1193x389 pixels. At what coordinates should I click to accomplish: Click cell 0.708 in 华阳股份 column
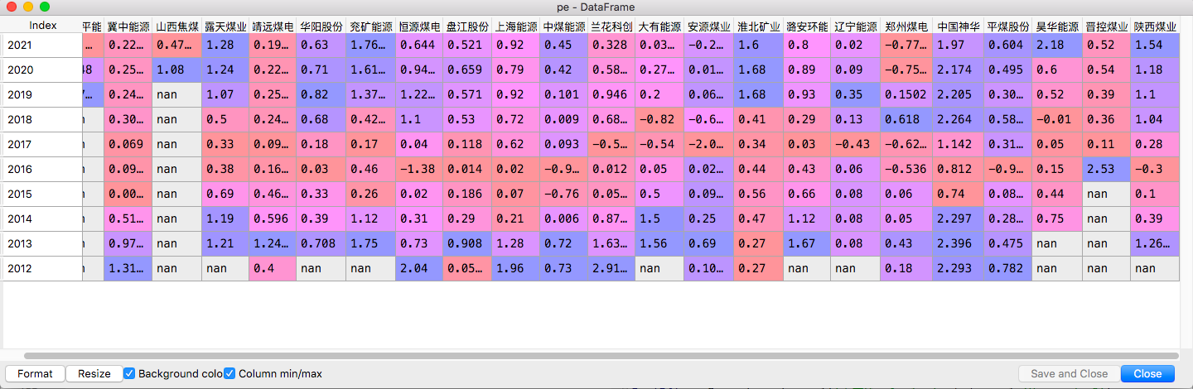(321, 244)
